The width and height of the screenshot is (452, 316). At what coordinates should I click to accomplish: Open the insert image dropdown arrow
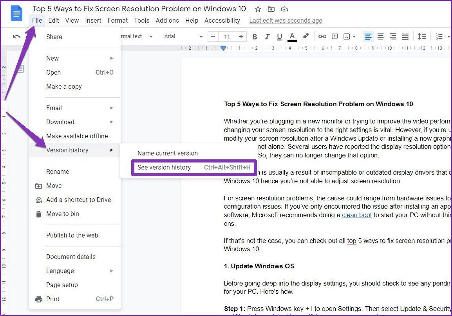[x=354, y=37]
